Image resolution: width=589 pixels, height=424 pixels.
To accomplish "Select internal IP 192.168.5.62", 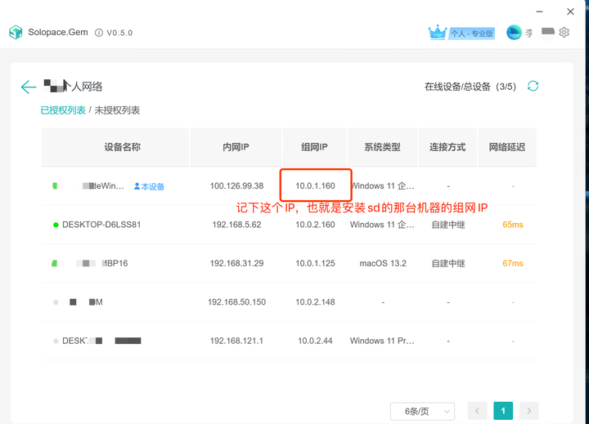I will [x=236, y=225].
